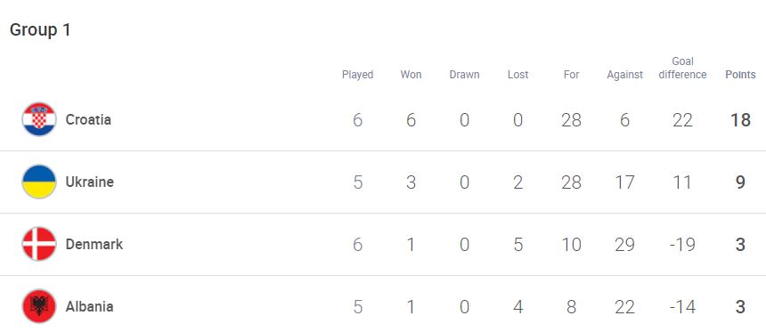Click the Against column header
766x332 pixels.
624,75
